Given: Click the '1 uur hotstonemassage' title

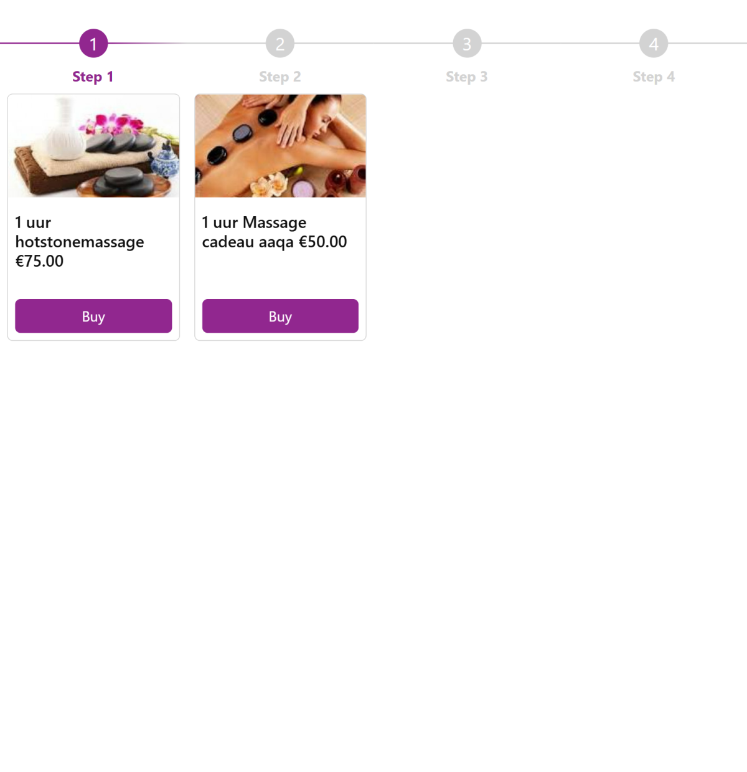Looking at the screenshot, I should coord(80,232).
